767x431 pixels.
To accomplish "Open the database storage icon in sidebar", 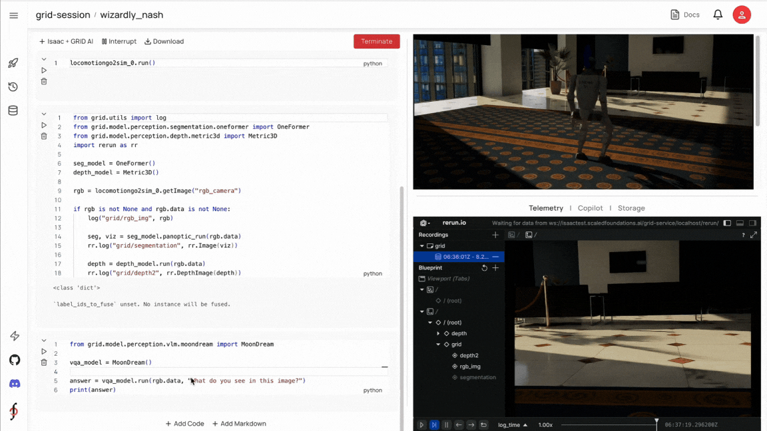I will pyautogui.click(x=13, y=111).
